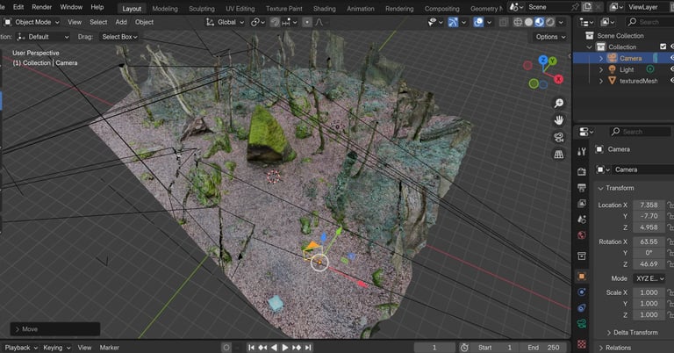Open object type visibility eye dropdown
674x353 pixels.
435,22
